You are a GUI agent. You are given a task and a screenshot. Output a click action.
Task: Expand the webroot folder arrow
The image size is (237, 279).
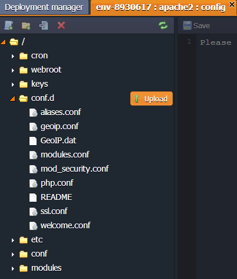coord(13,70)
